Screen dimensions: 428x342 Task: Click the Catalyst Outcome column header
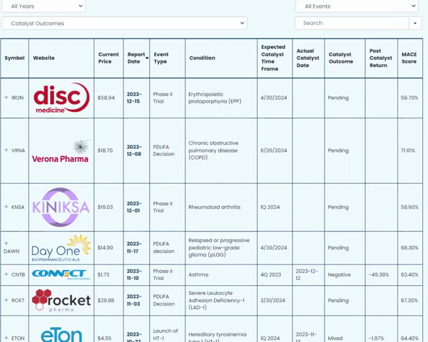pos(341,58)
